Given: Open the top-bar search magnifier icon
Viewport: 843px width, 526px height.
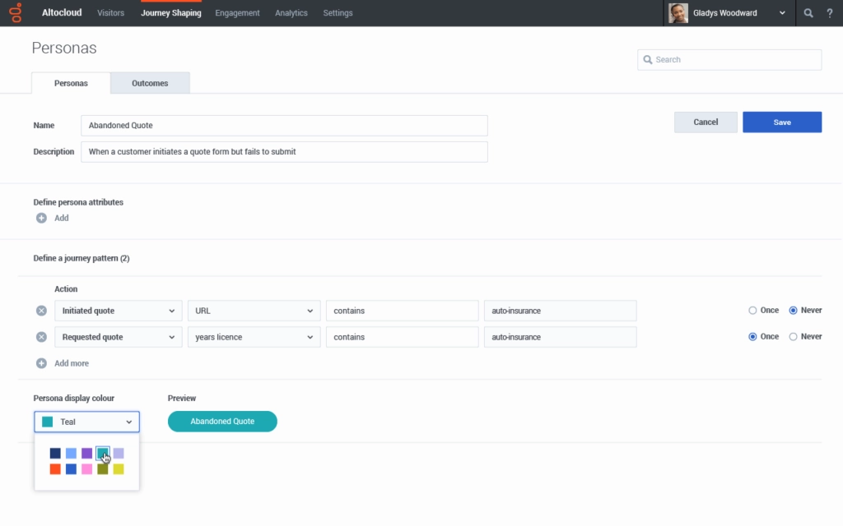Looking at the screenshot, I should pos(808,13).
